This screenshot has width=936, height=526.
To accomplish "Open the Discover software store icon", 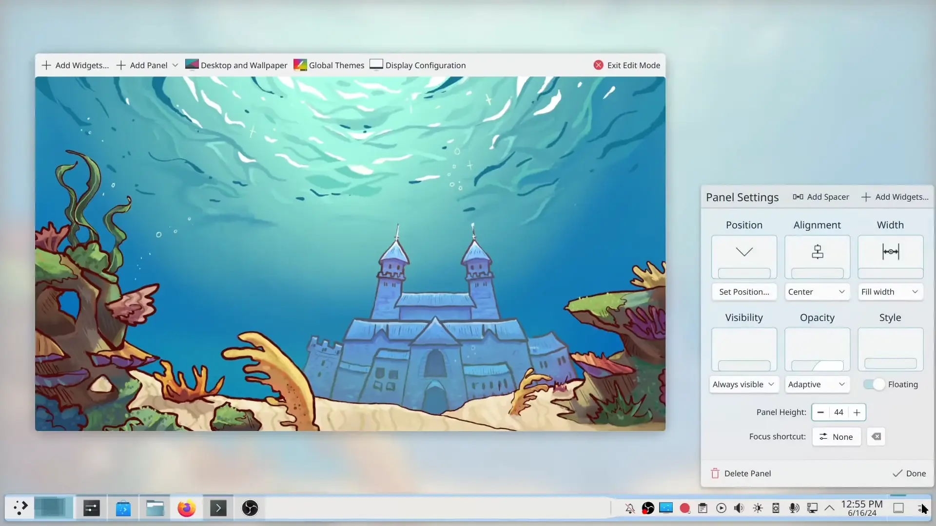I will click(x=123, y=508).
